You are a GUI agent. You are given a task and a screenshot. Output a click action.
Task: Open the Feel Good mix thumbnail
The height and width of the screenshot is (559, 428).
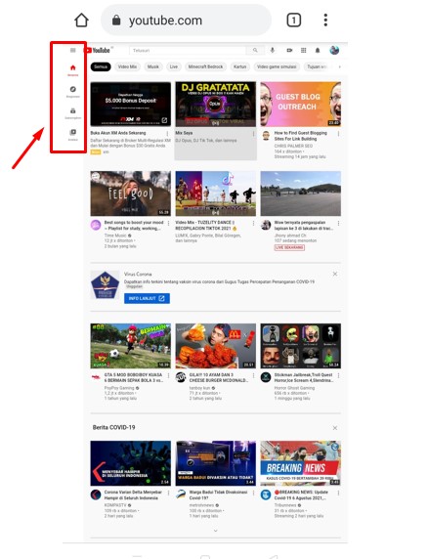(x=130, y=193)
